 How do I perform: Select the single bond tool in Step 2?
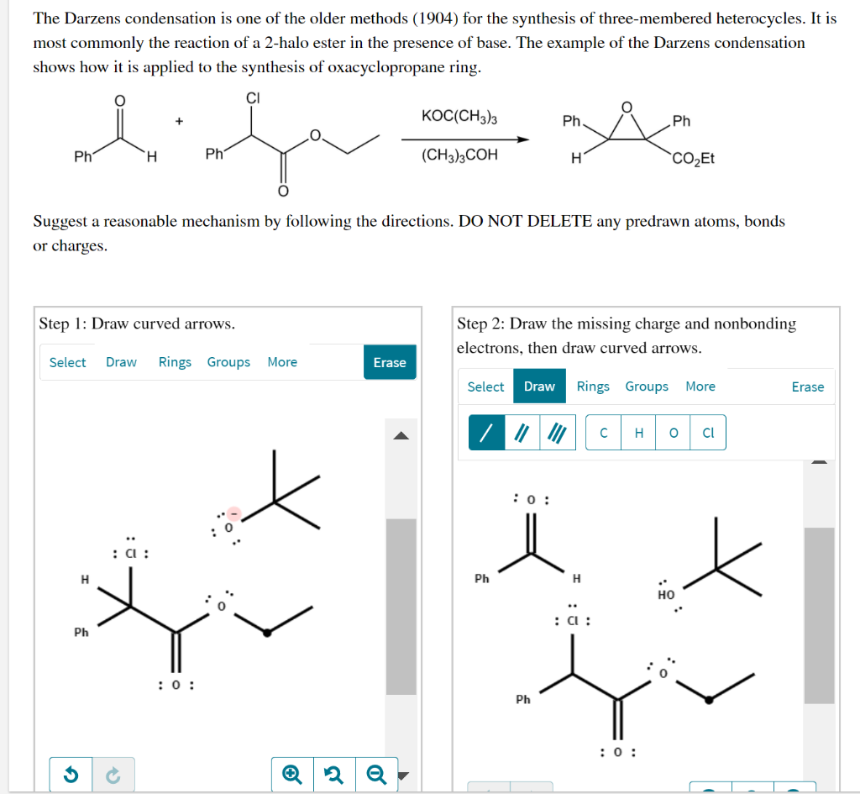[486, 433]
